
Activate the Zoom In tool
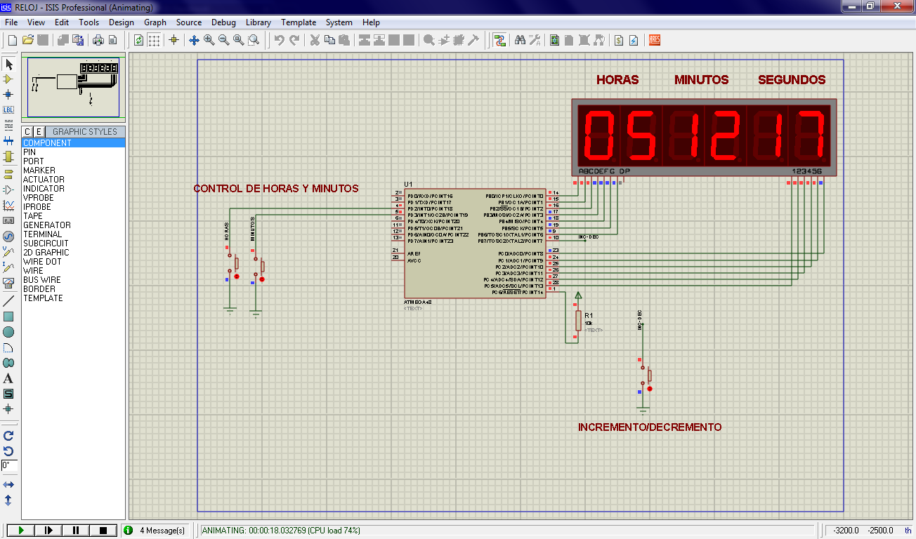[209, 40]
